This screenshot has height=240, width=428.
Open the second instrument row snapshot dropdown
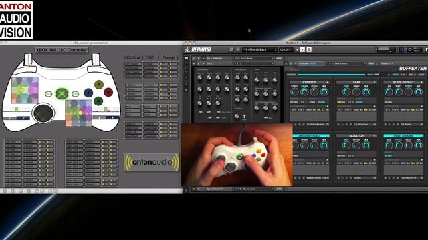(x=254, y=63)
